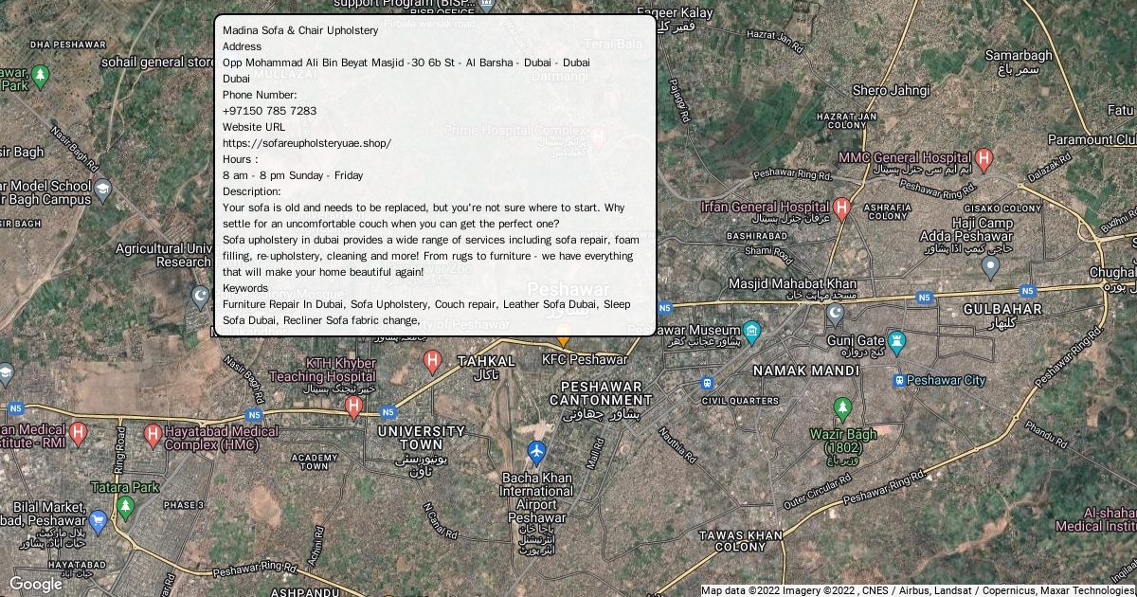
Task: Click the Shero Jahngi place label
Action: 892,91
